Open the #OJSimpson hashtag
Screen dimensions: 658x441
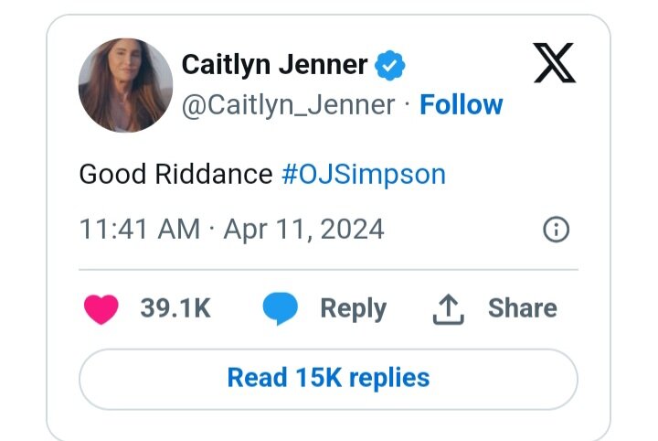pyautogui.click(x=364, y=175)
